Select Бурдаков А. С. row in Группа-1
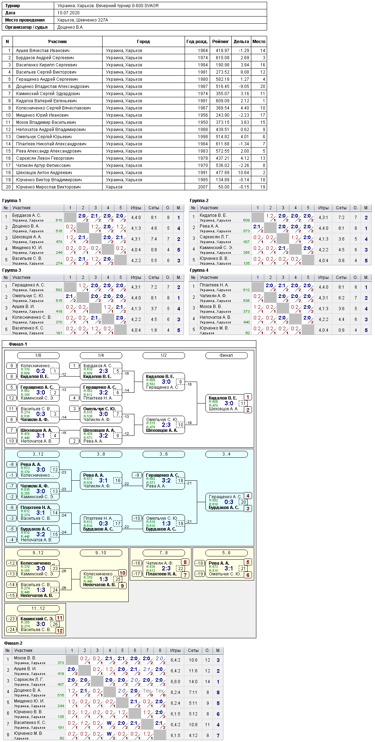Screen dimensions: 375x742 click(x=93, y=217)
